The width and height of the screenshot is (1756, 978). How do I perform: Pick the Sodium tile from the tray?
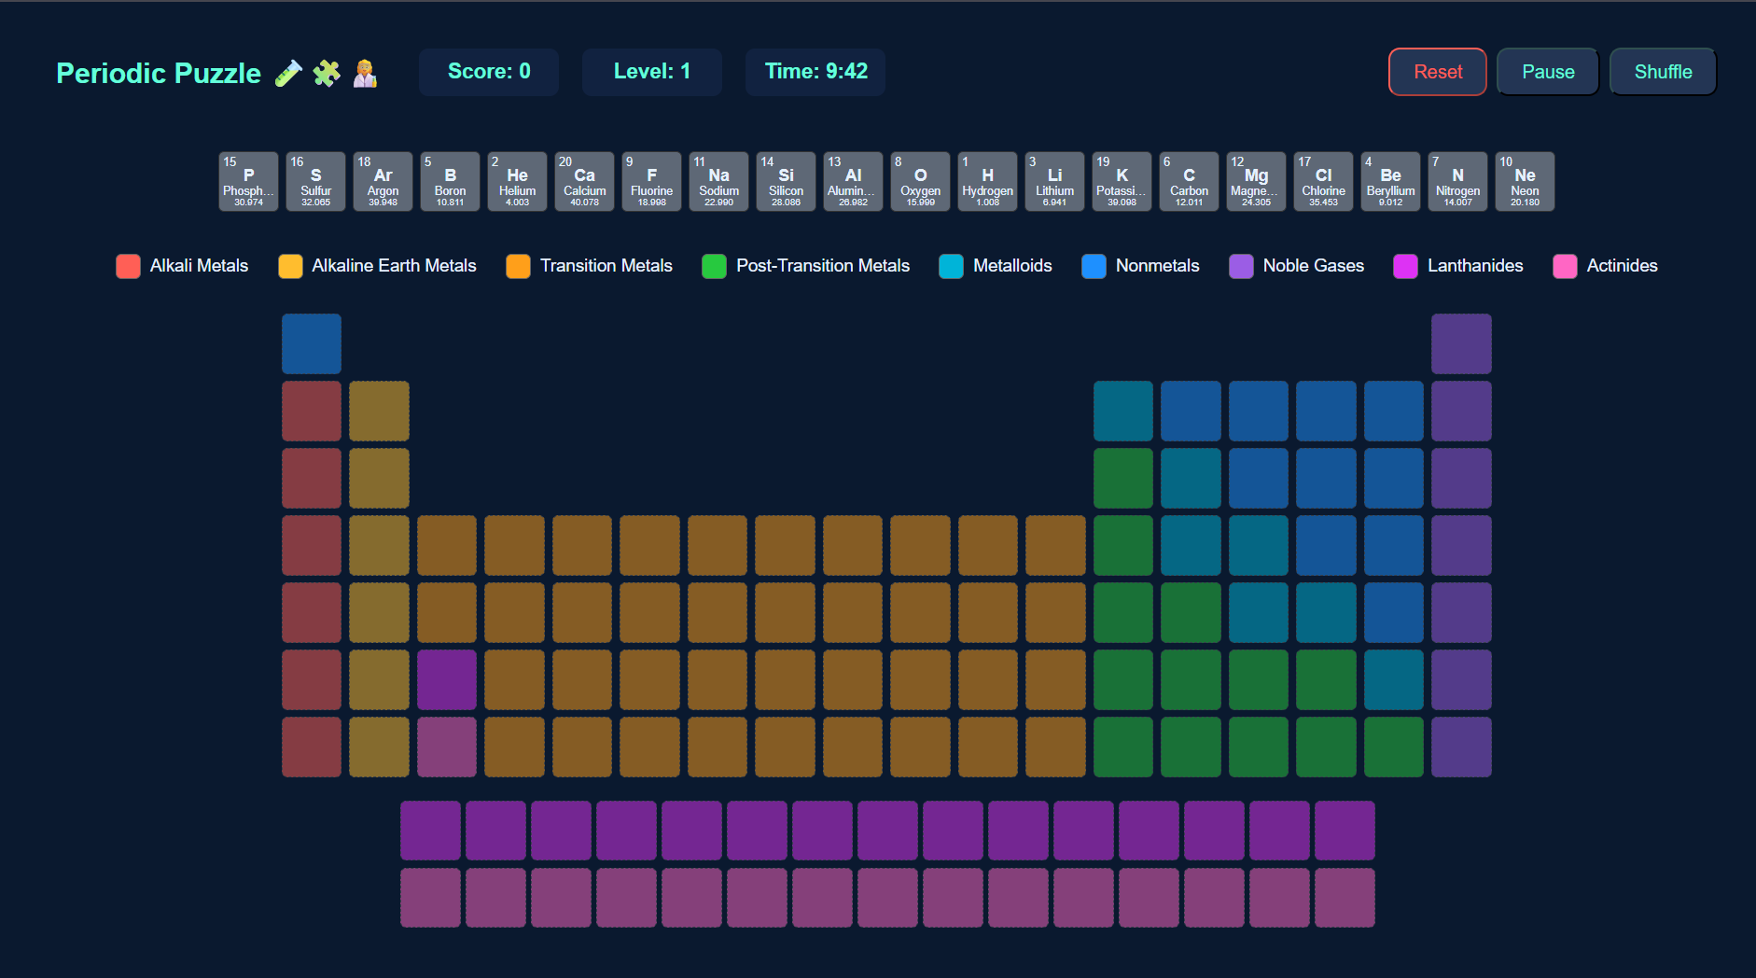718,181
